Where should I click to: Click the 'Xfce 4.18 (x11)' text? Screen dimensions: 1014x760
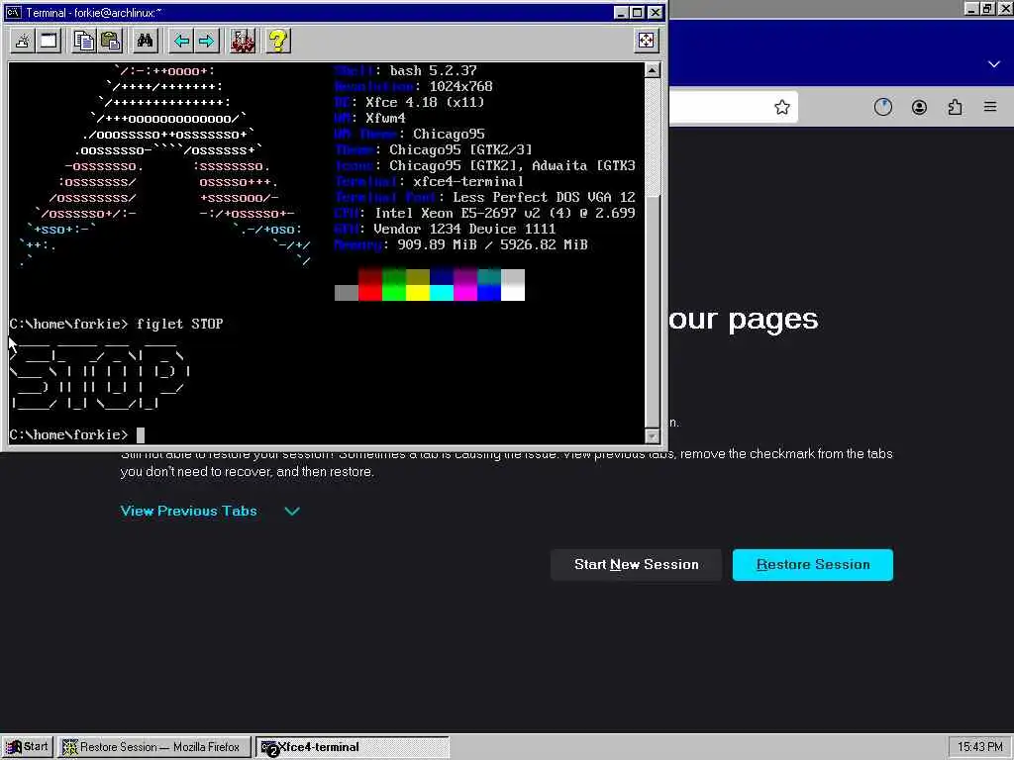(425, 102)
